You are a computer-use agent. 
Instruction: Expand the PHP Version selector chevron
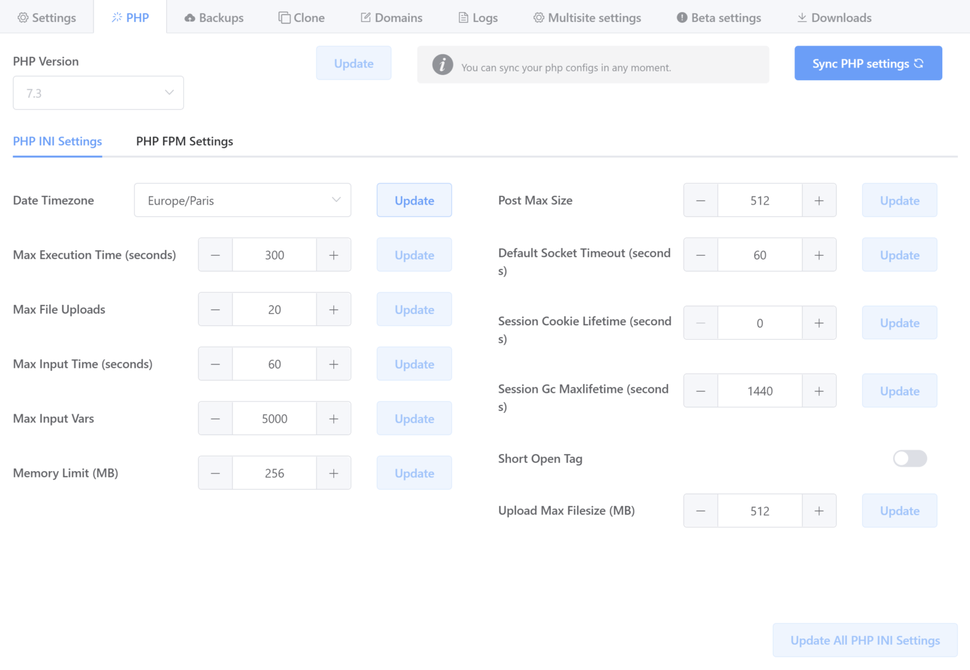(169, 92)
